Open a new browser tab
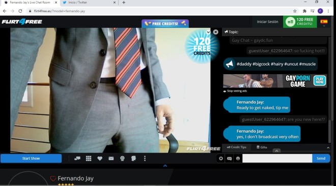 pos(124,3)
